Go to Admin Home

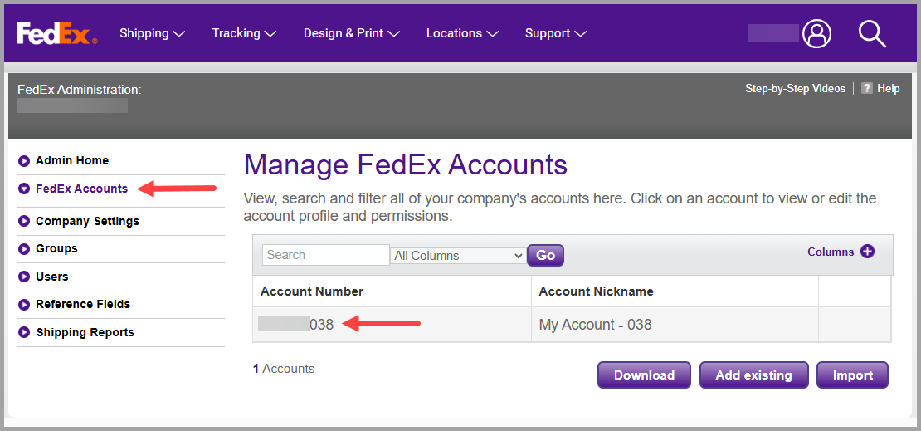click(x=71, y=160)
